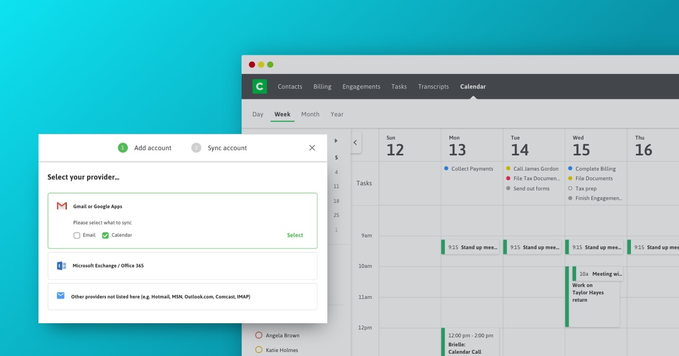Switch to Year view tab
Screen dimensions: 679x356
point(337,114)
